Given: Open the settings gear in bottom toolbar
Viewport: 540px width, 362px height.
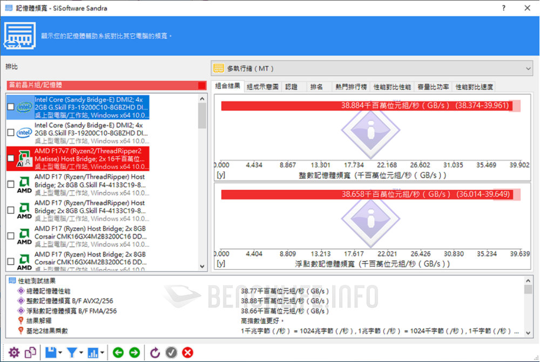Looking at the screenshot, I should pyautogui.click(x=13, y=352).
